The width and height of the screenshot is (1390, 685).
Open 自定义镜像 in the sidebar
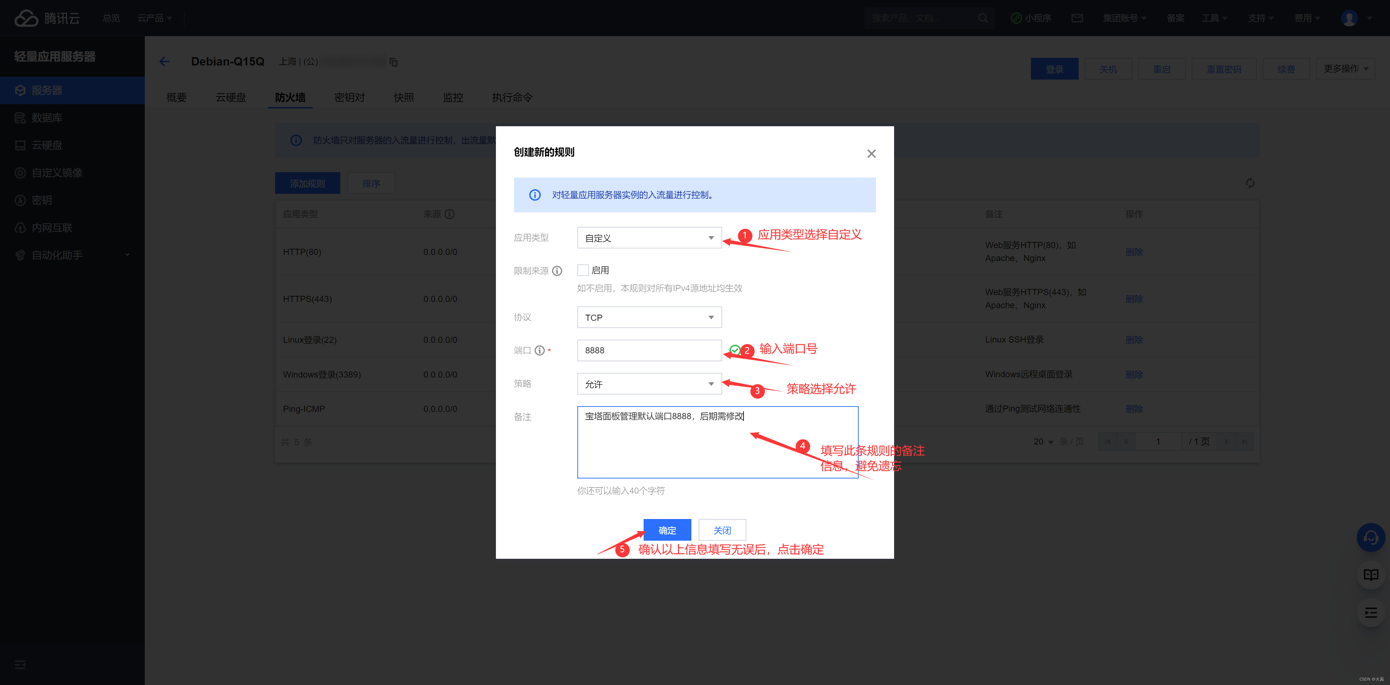(x=72, y=173)
